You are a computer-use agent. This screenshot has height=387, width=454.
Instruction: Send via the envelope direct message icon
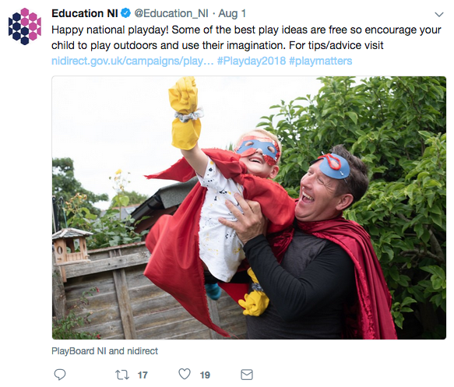point(247,375)
